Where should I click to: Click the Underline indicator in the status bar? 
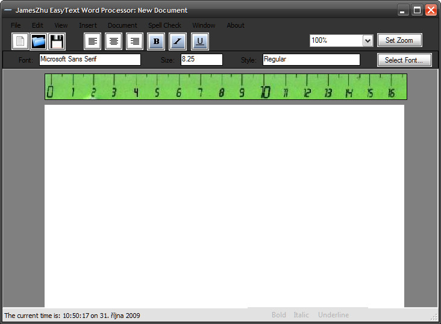point(333,315)
